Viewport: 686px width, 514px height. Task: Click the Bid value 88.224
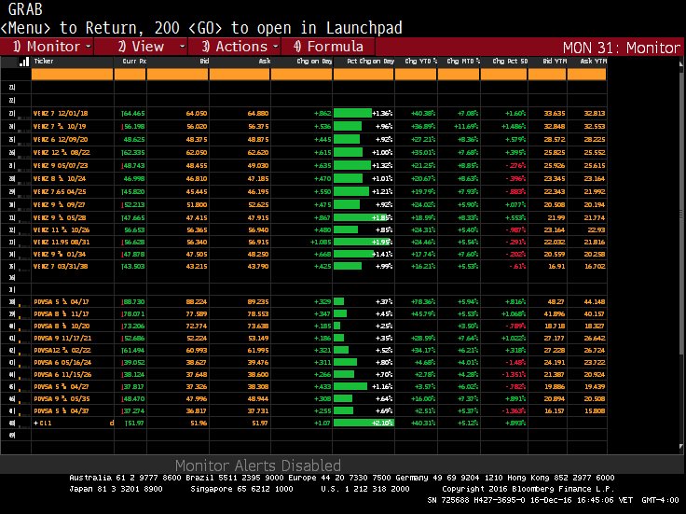click(x=197, y=301)
